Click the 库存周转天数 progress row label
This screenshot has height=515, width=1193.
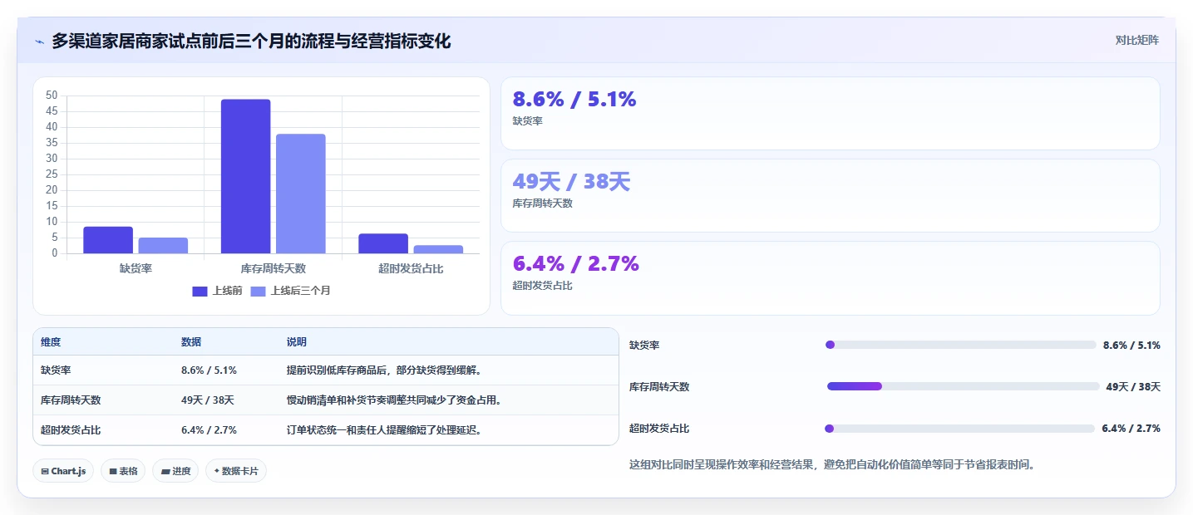tap(659, 387)
